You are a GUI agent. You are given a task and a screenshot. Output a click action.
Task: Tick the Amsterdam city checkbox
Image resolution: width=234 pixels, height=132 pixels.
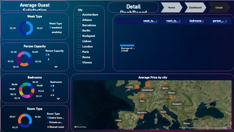pos(79,14)
